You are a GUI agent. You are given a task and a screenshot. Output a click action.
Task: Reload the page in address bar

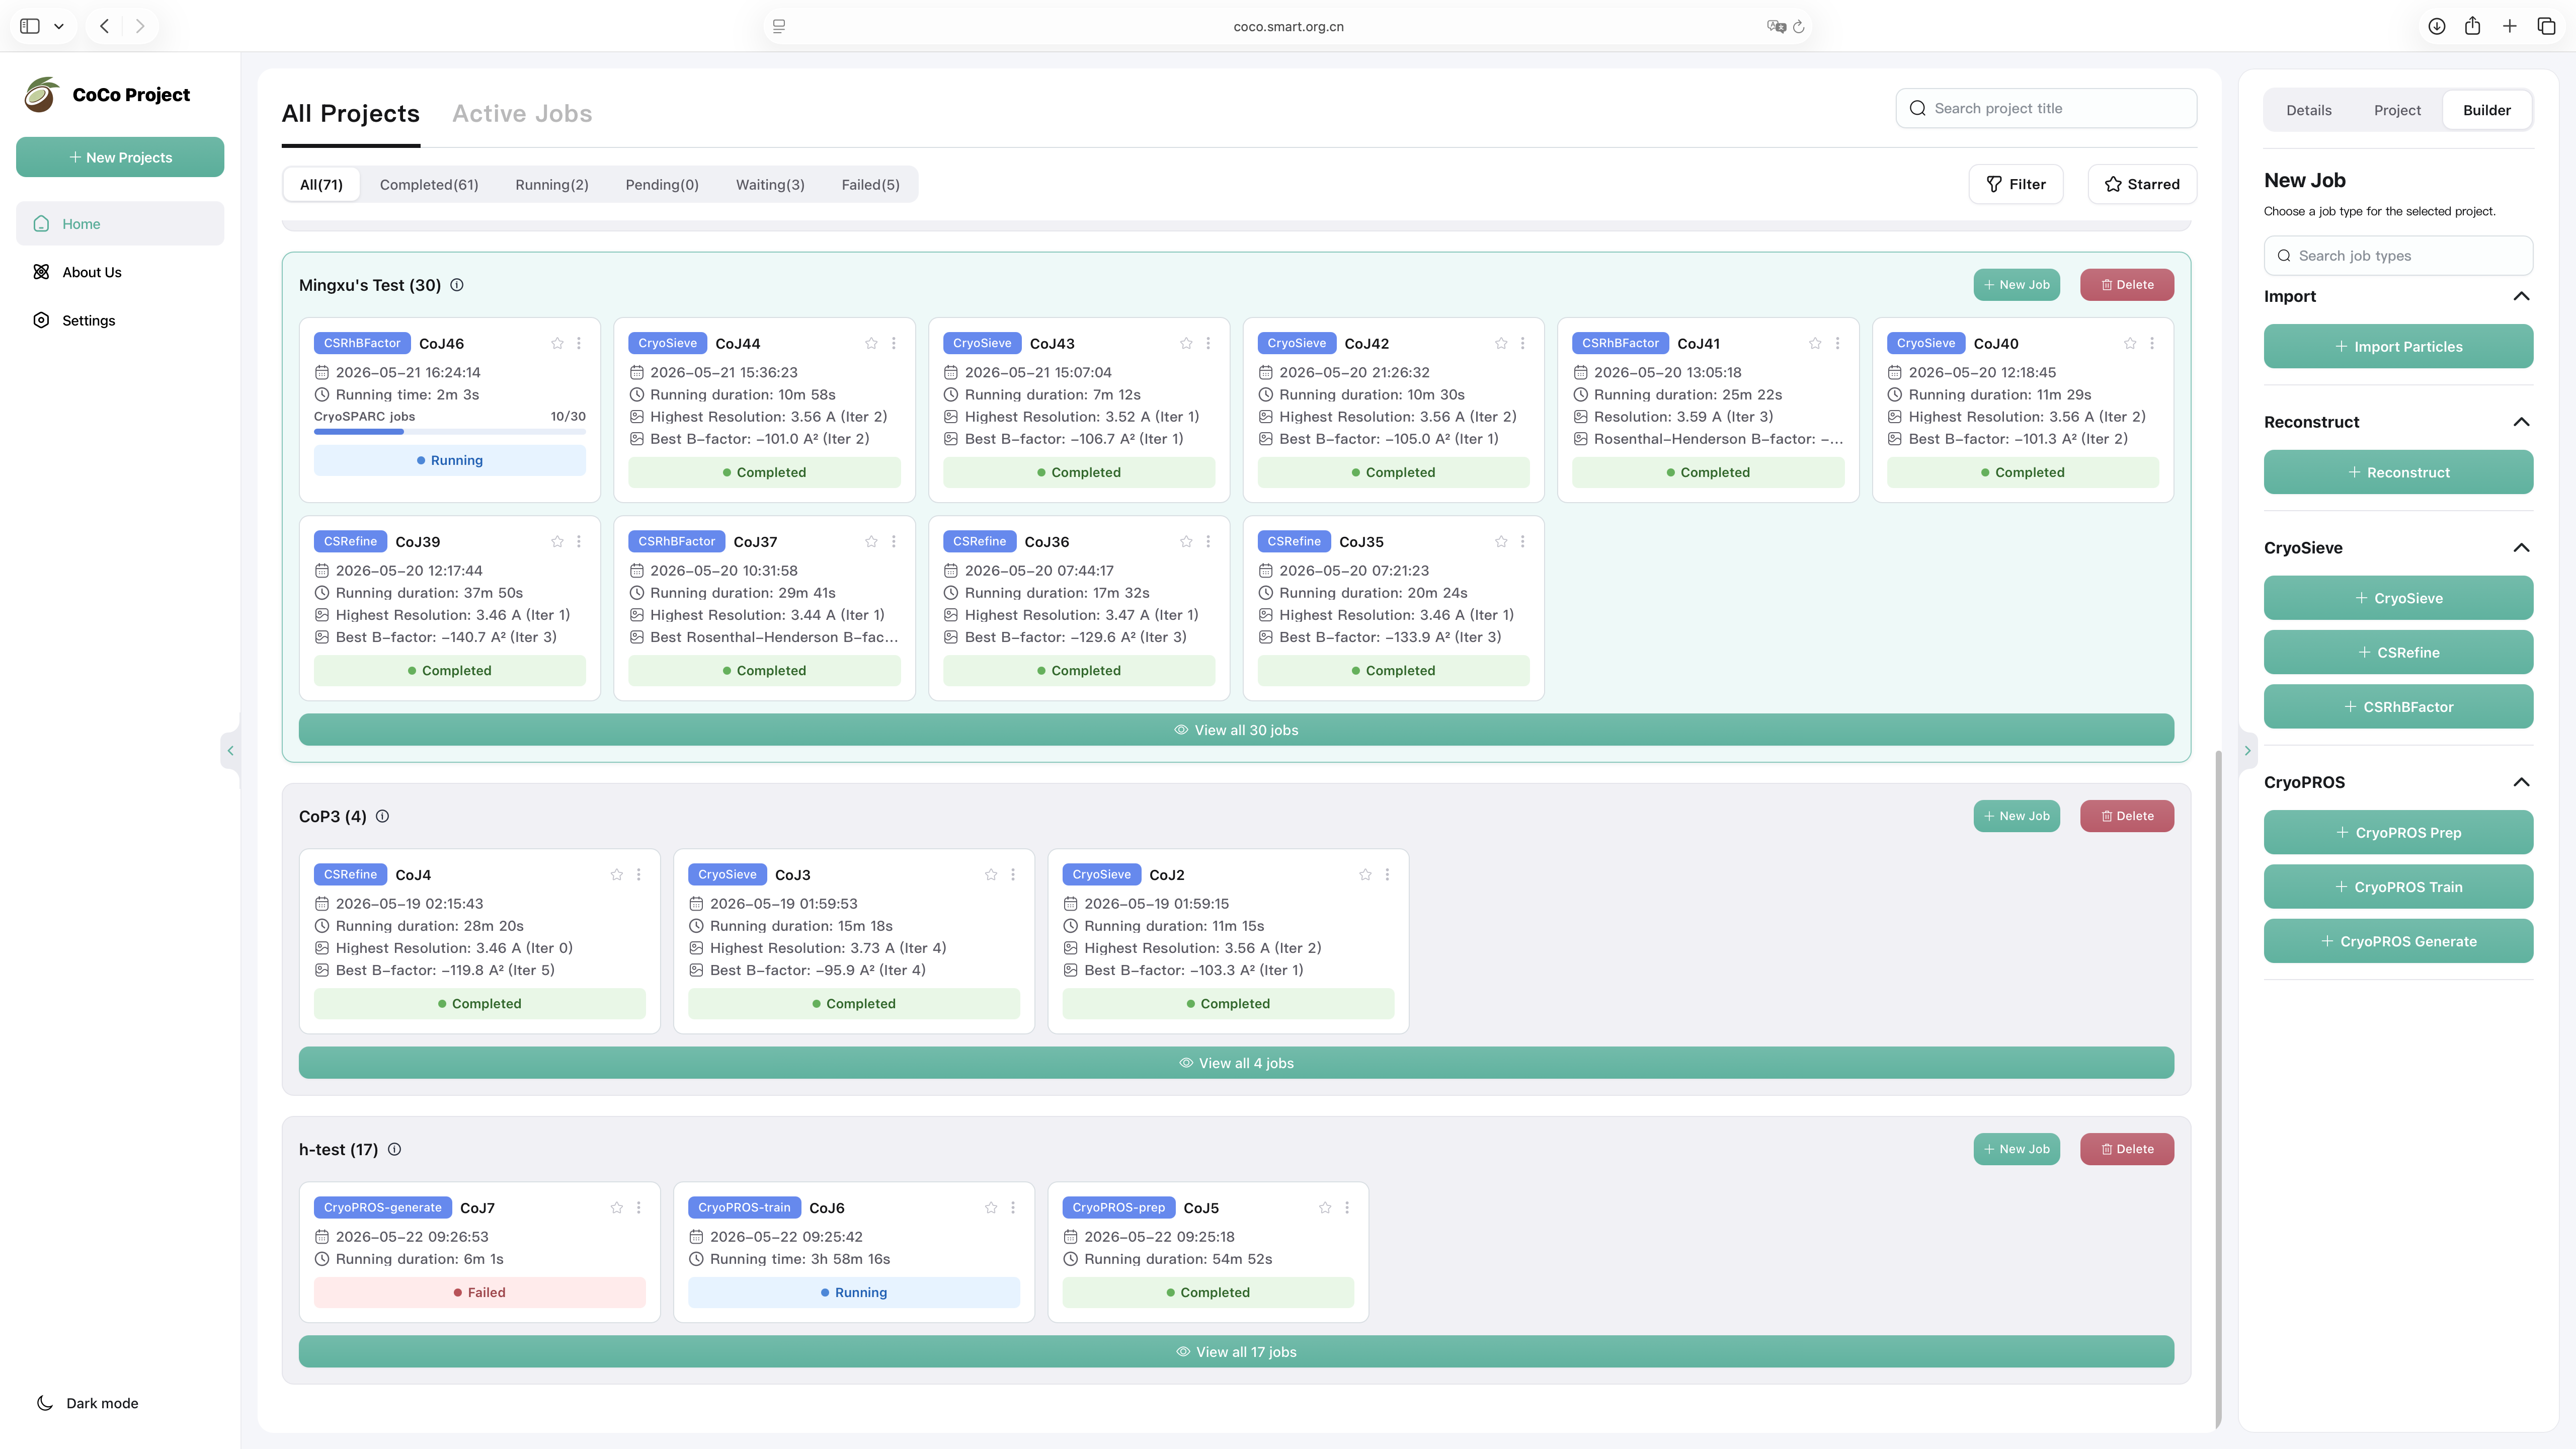click(x=1799, y=27)
